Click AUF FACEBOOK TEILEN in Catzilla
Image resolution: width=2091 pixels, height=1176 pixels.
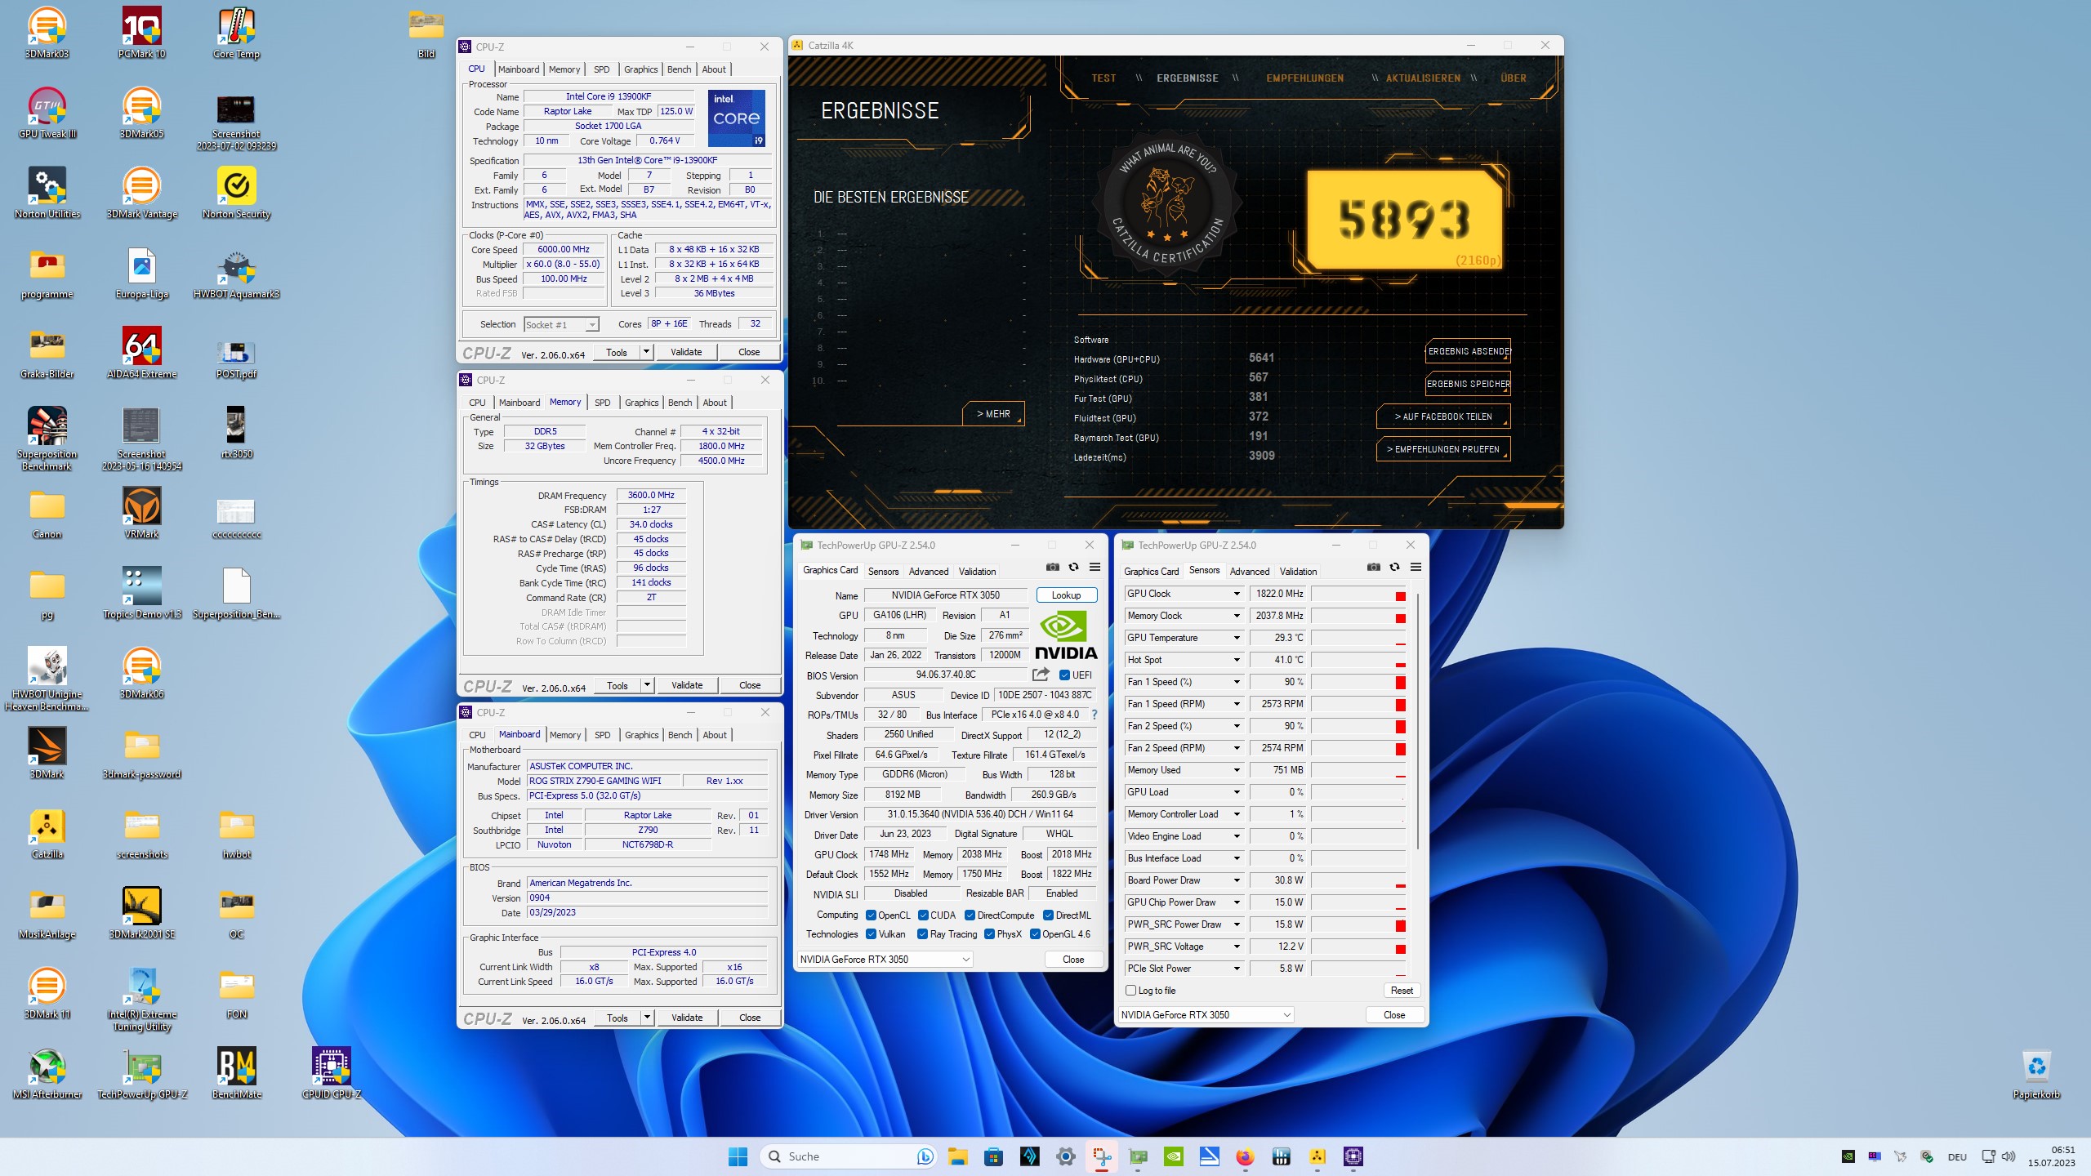click(x=1443, y=416)
